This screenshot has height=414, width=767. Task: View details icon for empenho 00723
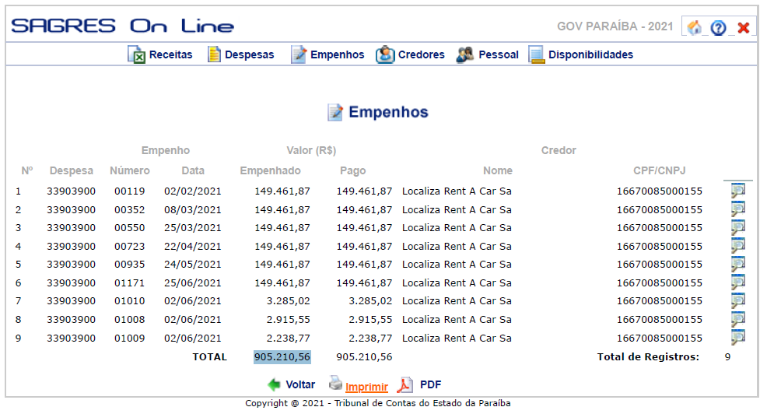(737, 246)
